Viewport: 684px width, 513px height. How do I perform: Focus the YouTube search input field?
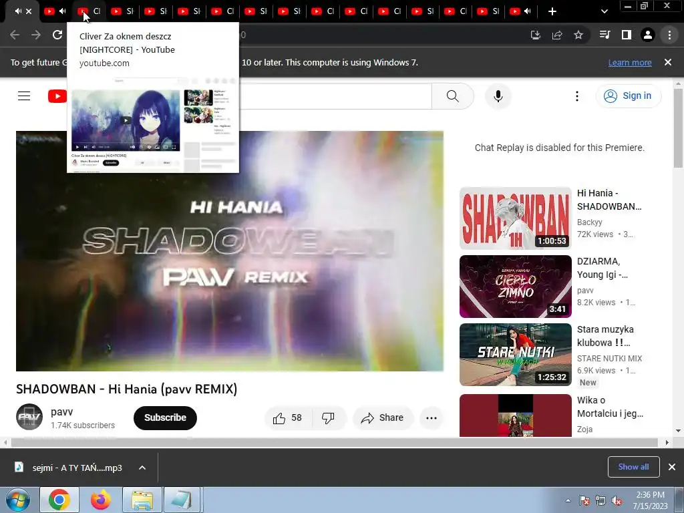point(335,96)
